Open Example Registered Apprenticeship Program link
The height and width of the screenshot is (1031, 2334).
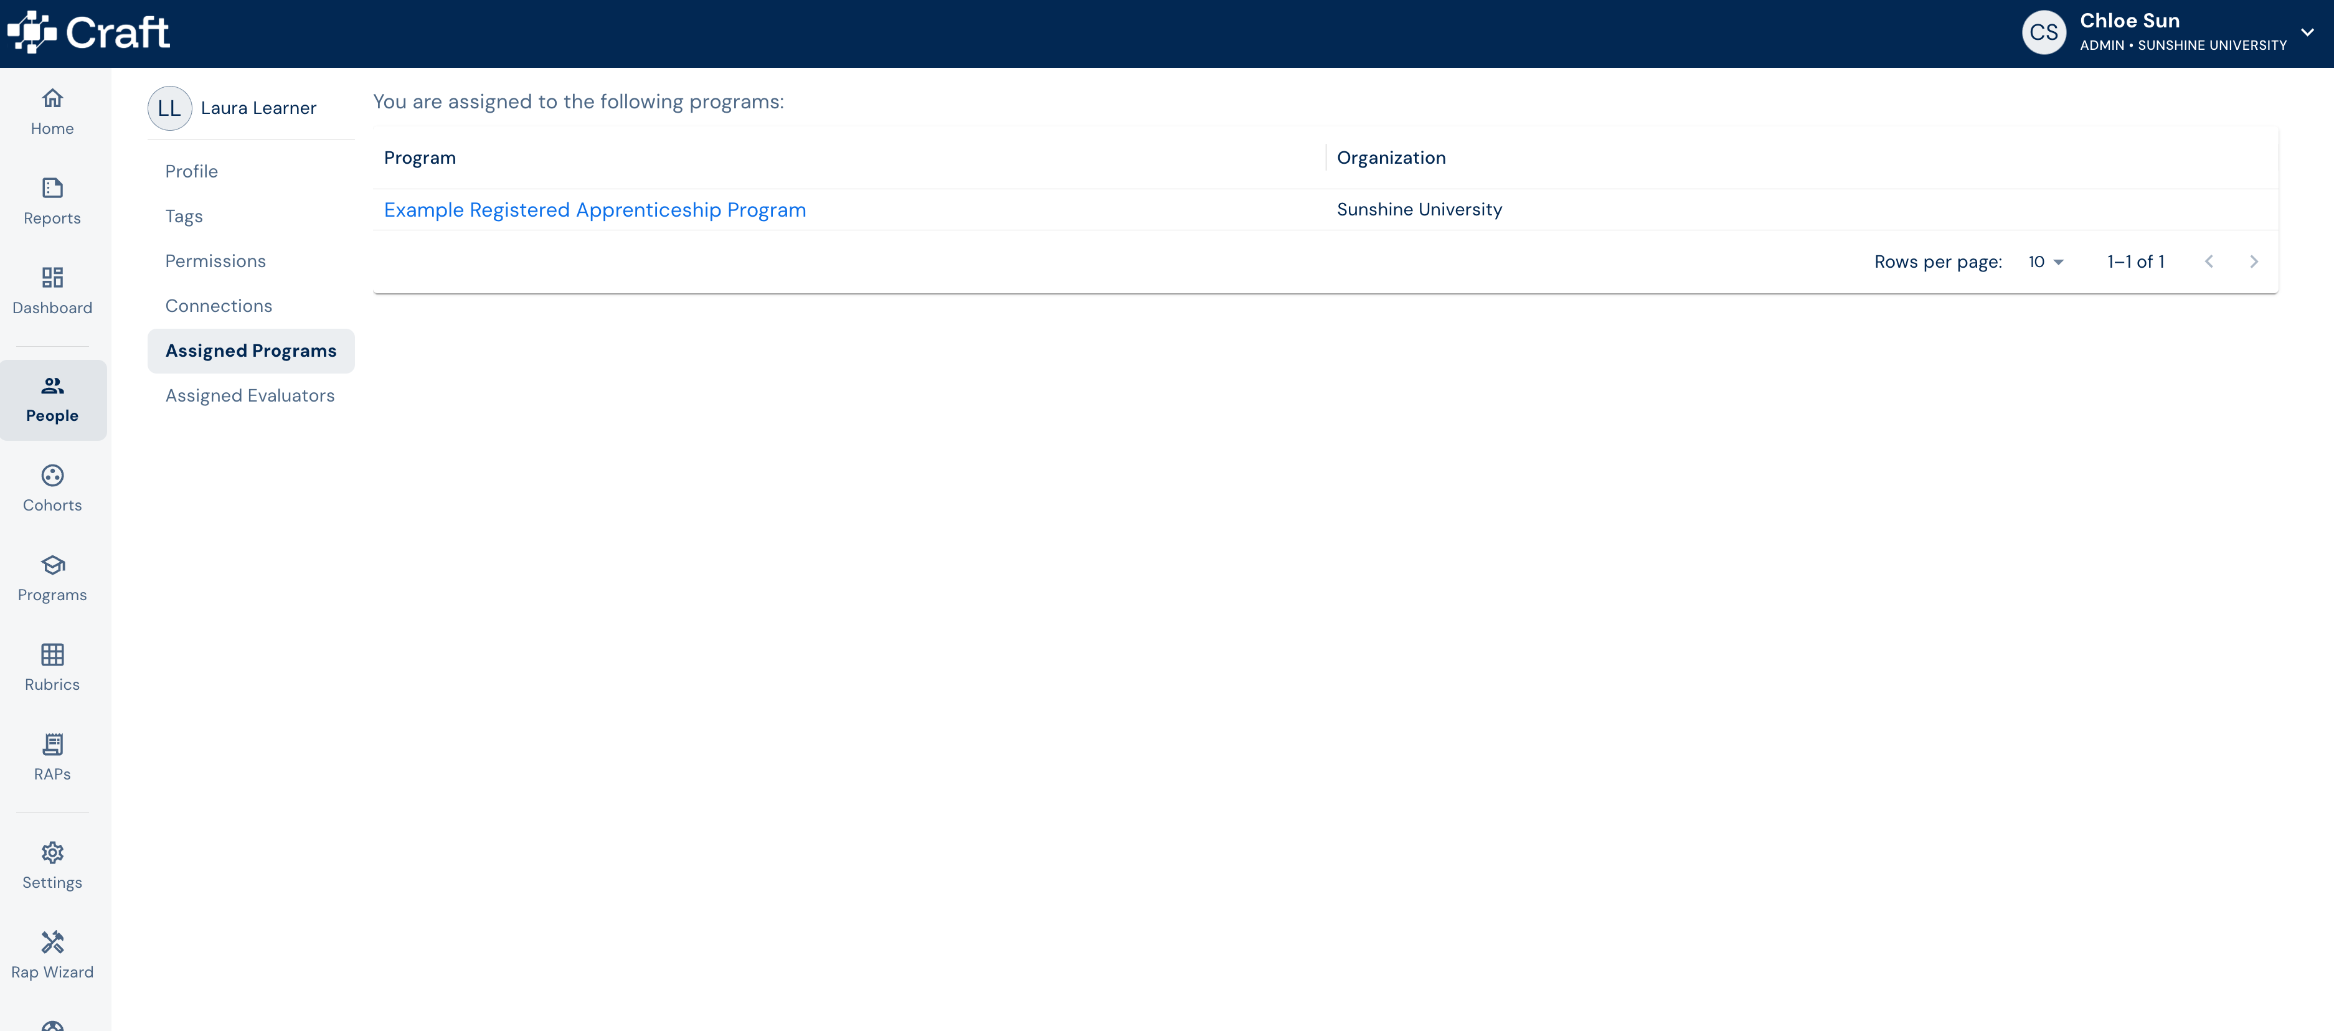(594, 210)
